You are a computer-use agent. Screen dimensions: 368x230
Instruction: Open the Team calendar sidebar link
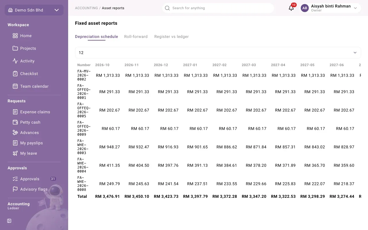click(34, 86)
